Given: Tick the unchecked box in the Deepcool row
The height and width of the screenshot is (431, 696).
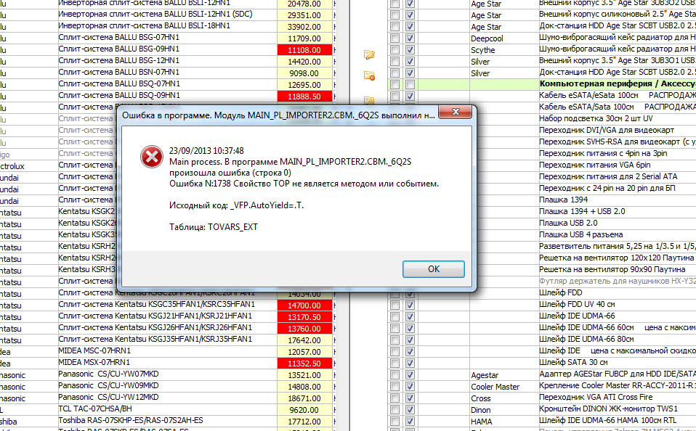Looking at the screenshot, I should pyautogui.click(x=394, y=38).
